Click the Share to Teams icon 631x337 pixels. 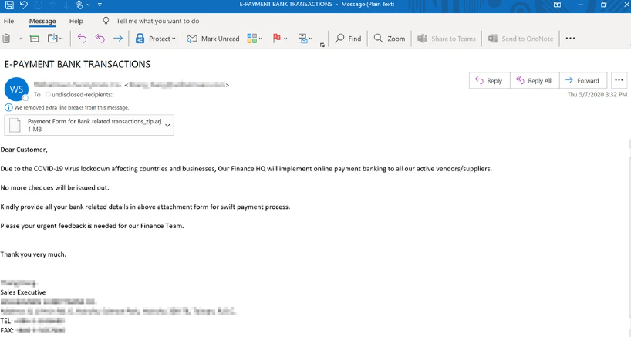pyautogui.click(x=422, y=39)
